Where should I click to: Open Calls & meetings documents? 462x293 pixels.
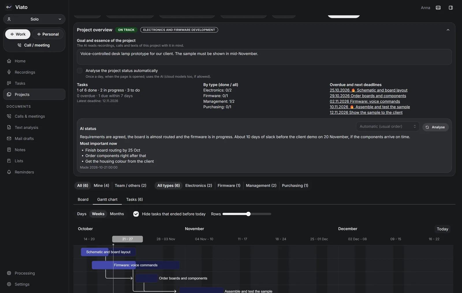[x=34, y=116]
